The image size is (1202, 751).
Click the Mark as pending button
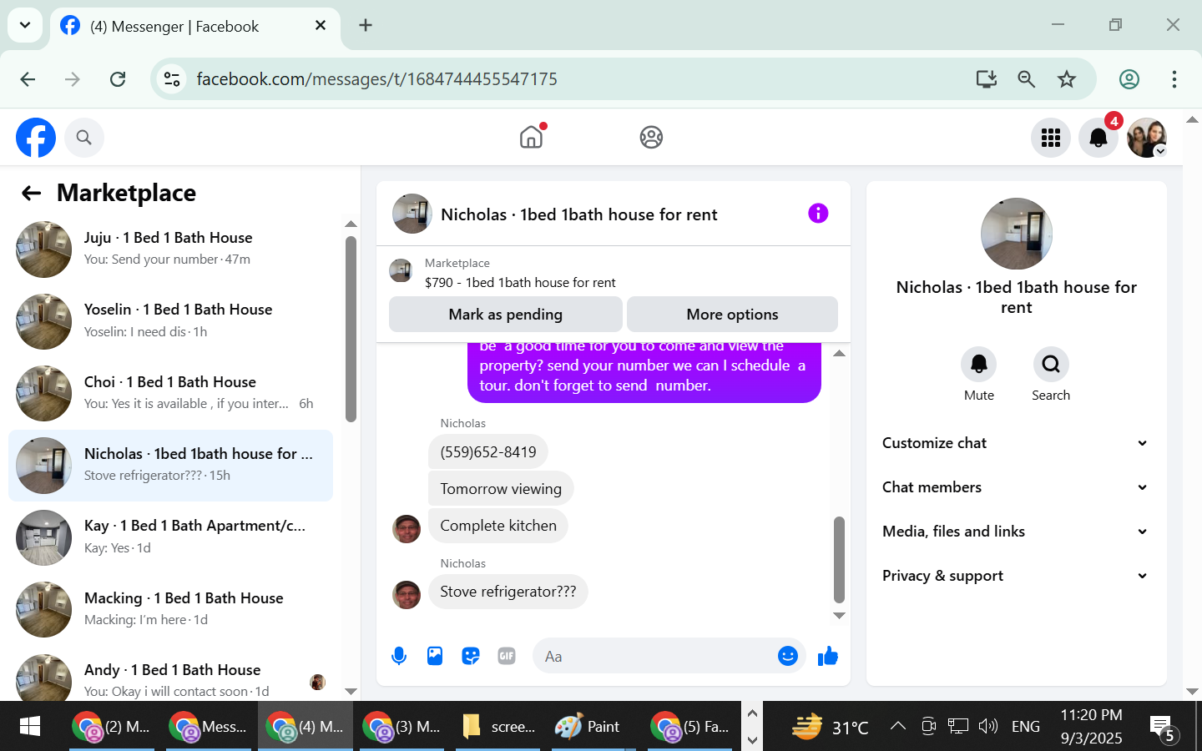pos(506,315)
